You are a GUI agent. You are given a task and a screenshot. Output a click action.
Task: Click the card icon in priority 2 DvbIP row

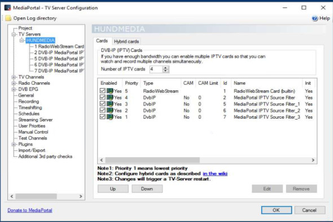(x=110, y=111)
